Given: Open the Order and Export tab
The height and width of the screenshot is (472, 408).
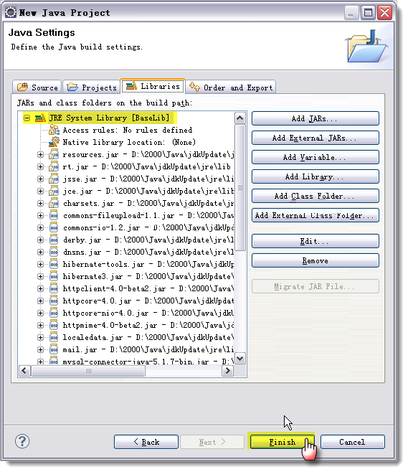Looking at the screenshot, I should (231, 88).
